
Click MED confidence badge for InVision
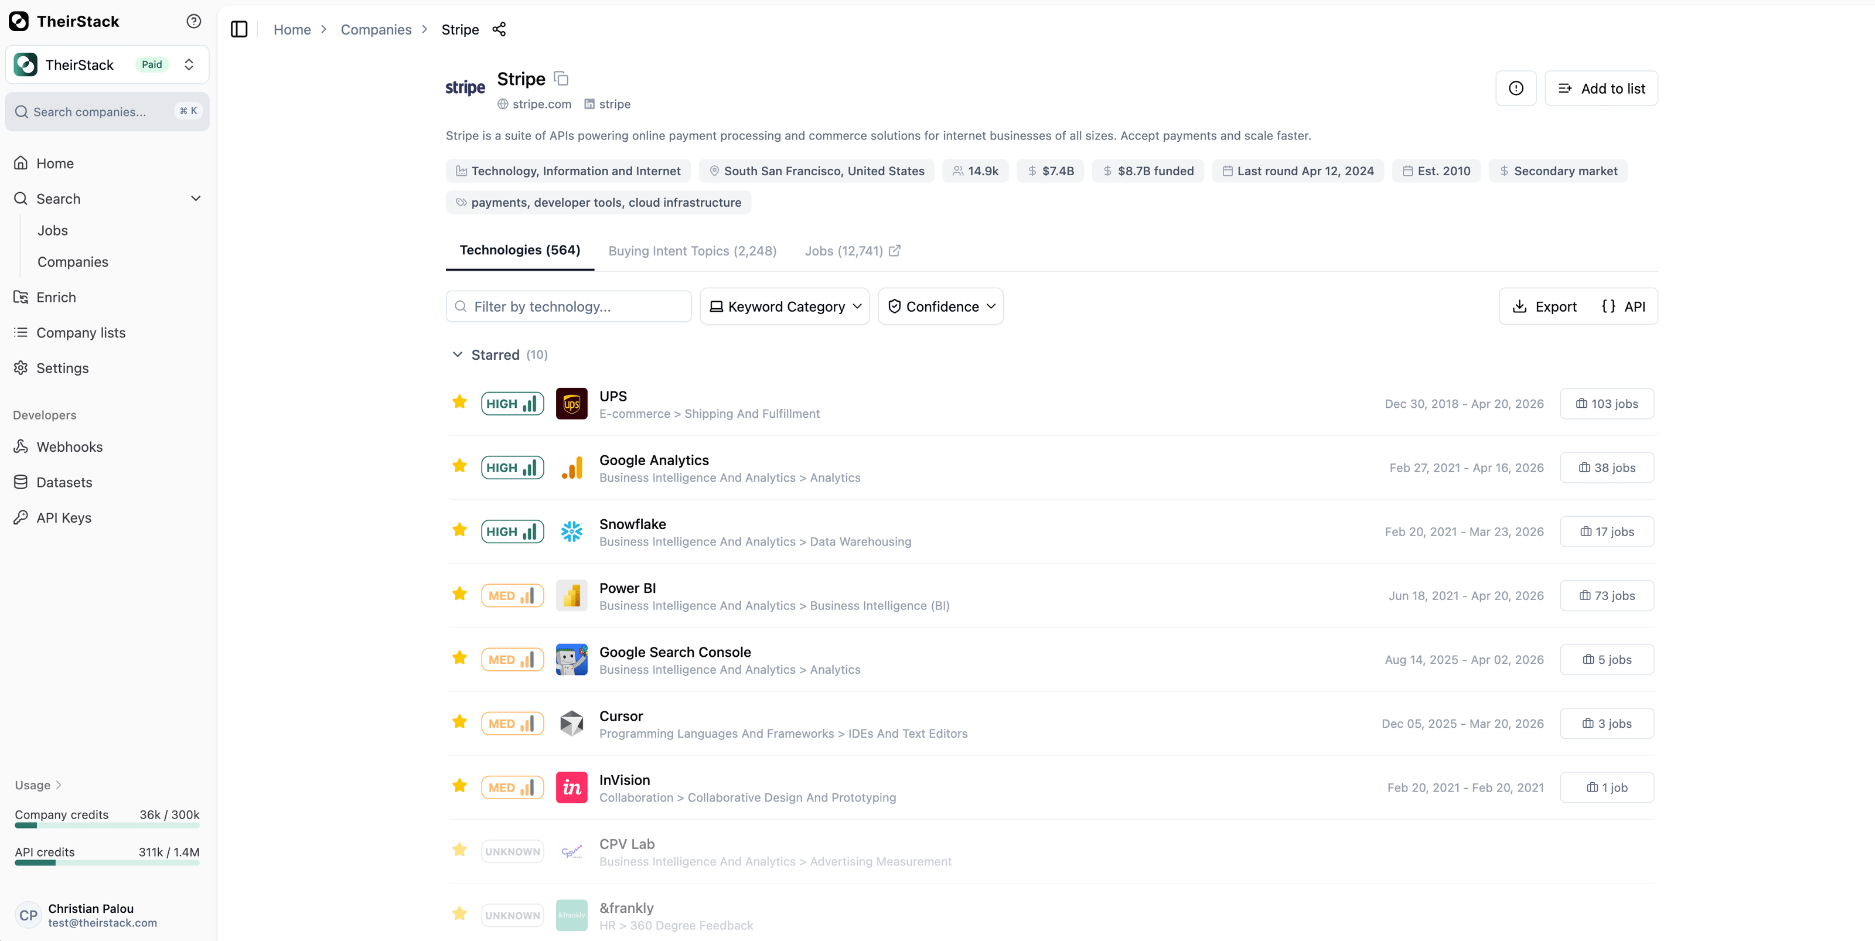[513, 787]
